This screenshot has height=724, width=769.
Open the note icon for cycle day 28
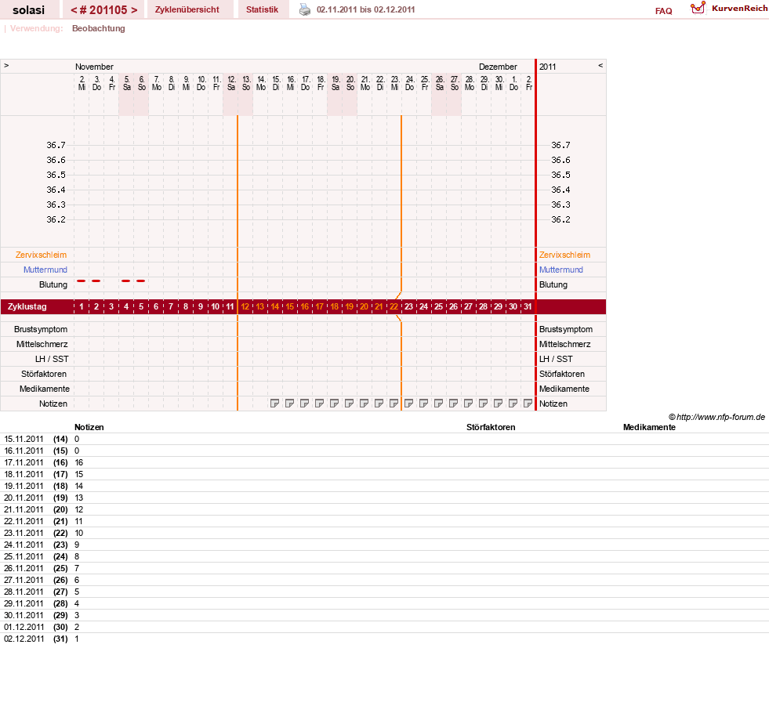(x=483, y=404)
